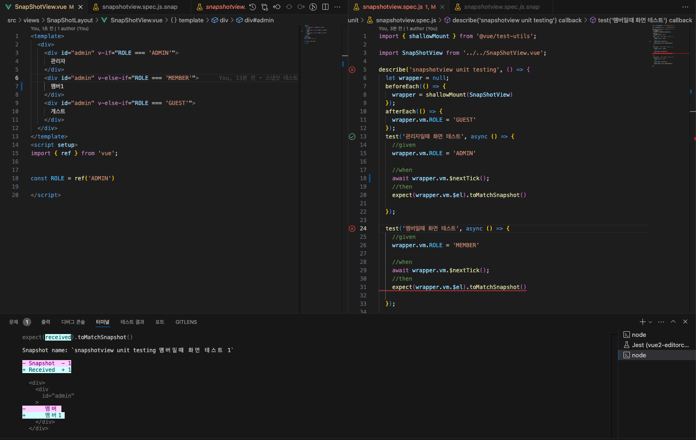Image resolution: width=696 pixels, height=440 pixels.
Task: Click underlined expect toMatchSnapshot on line 31
Action: (x=459, y=287)
